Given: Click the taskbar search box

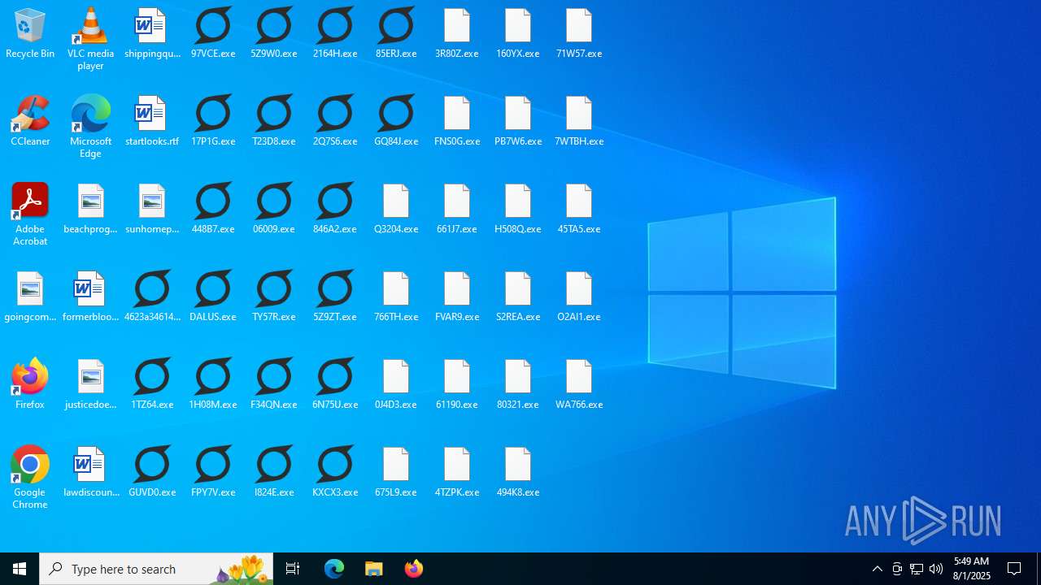Looking at the screenshot, I should pyautogui.click(x=156, y=569).
